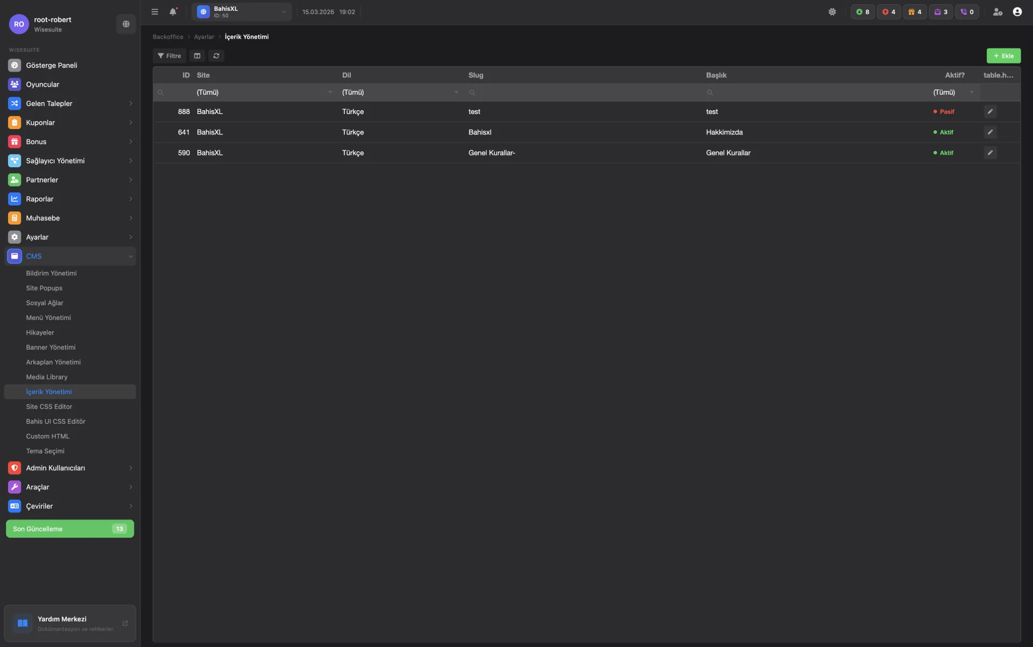Refresh the content table
The image size is (1033, 647).
pyautogui.click(x=216, y=56)
